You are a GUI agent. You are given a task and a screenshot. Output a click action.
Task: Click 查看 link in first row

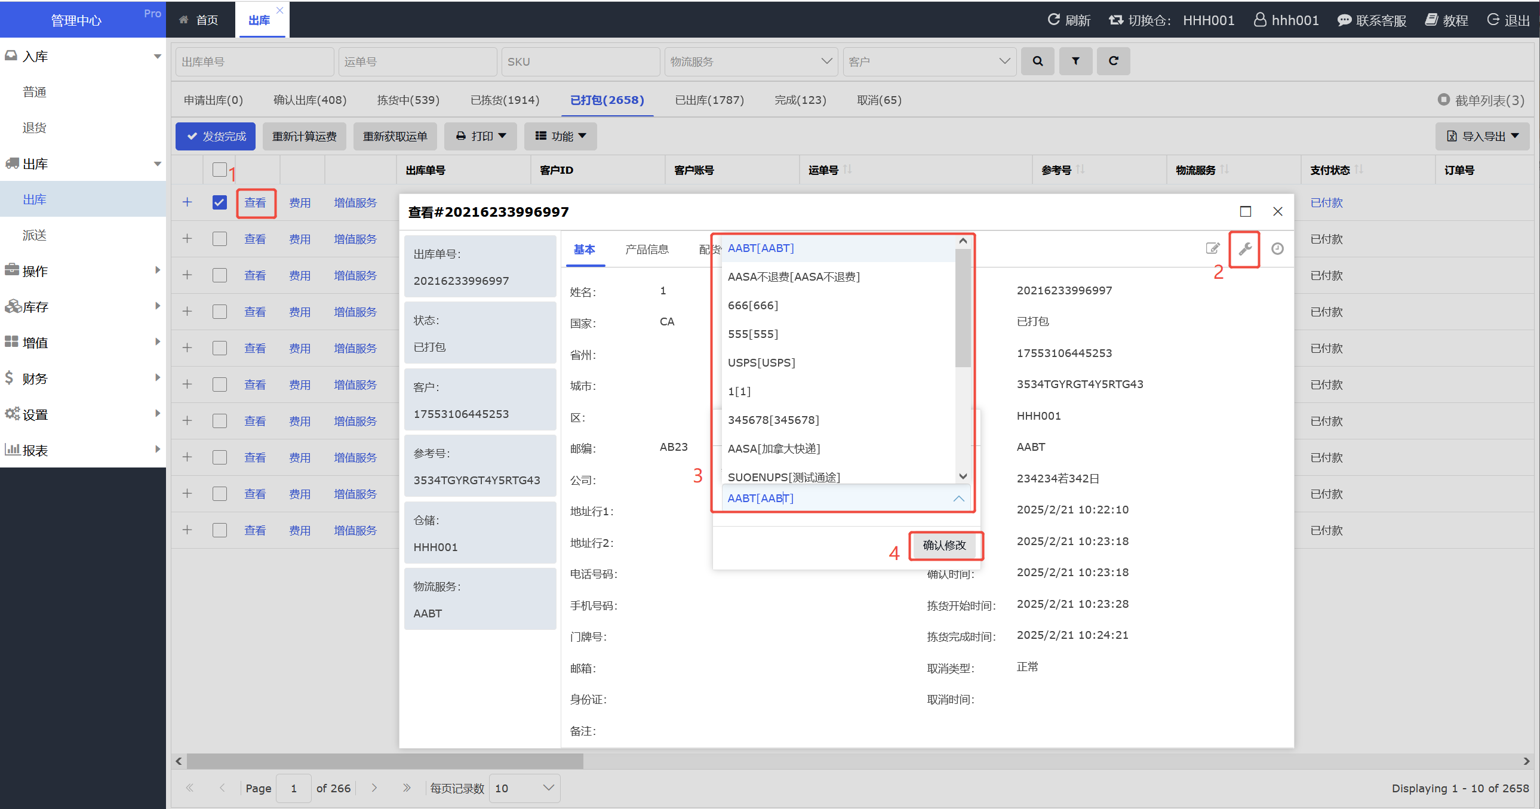pyautogui.click(x=255, y=203)
